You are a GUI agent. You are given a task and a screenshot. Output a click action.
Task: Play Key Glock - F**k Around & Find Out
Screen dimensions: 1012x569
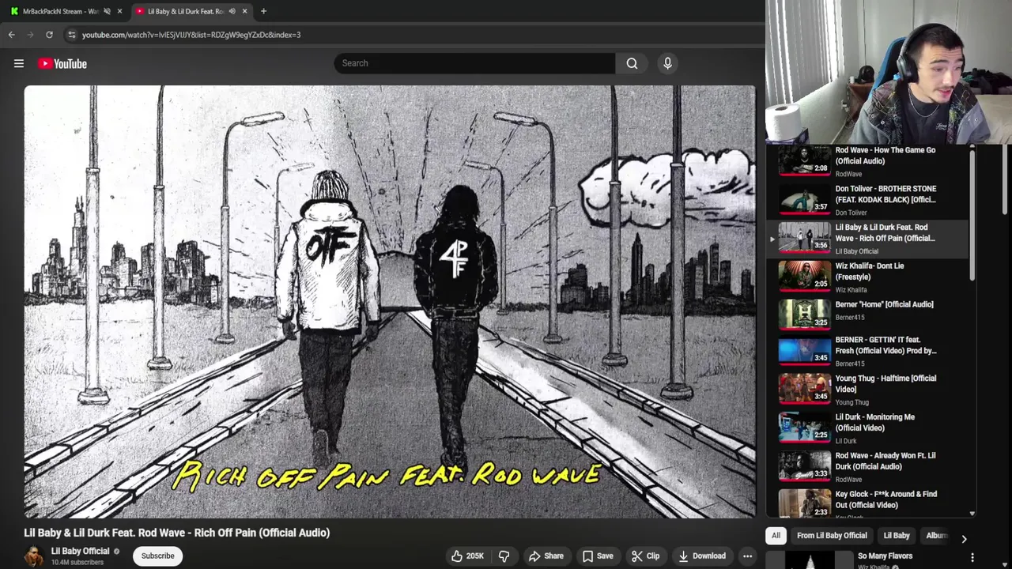[x=866, y=503]
